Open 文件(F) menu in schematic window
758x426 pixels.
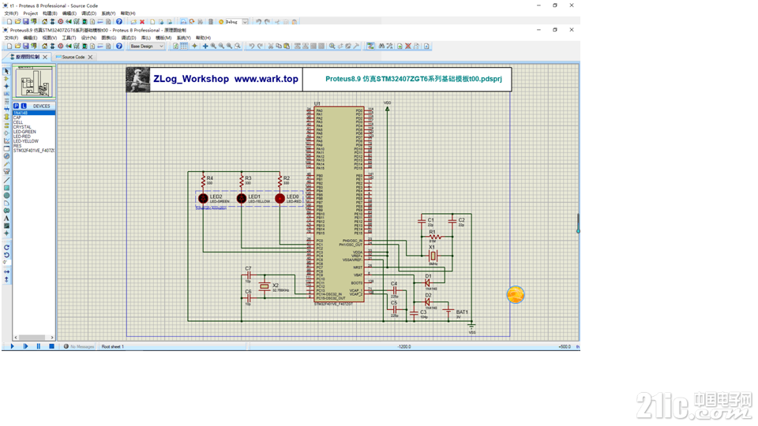point(11,38)
